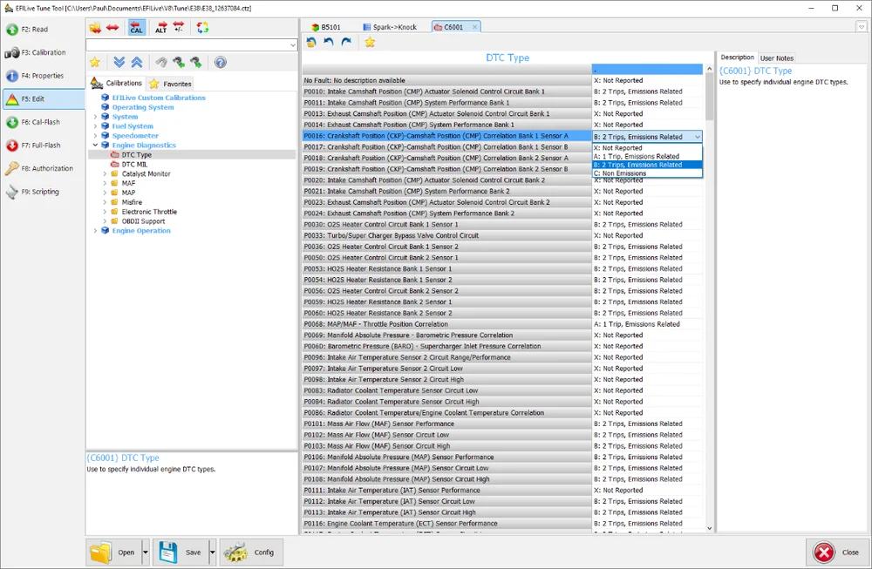Screen dimensions: 872x569
Task: Collapse the Engine Diagnostics tree node
Action: [96, 146]
